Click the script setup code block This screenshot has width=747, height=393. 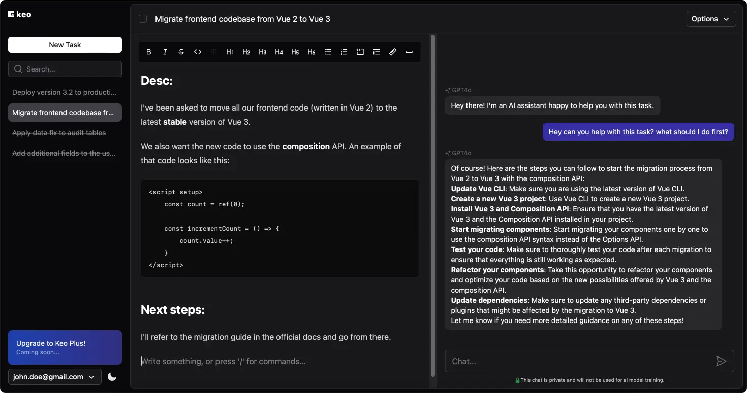point(279,228)
